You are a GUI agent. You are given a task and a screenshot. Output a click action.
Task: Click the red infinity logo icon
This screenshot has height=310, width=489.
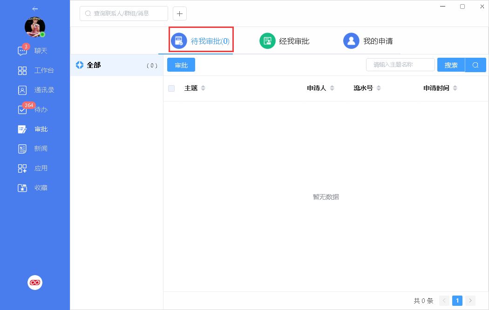[x=35, y=283]
